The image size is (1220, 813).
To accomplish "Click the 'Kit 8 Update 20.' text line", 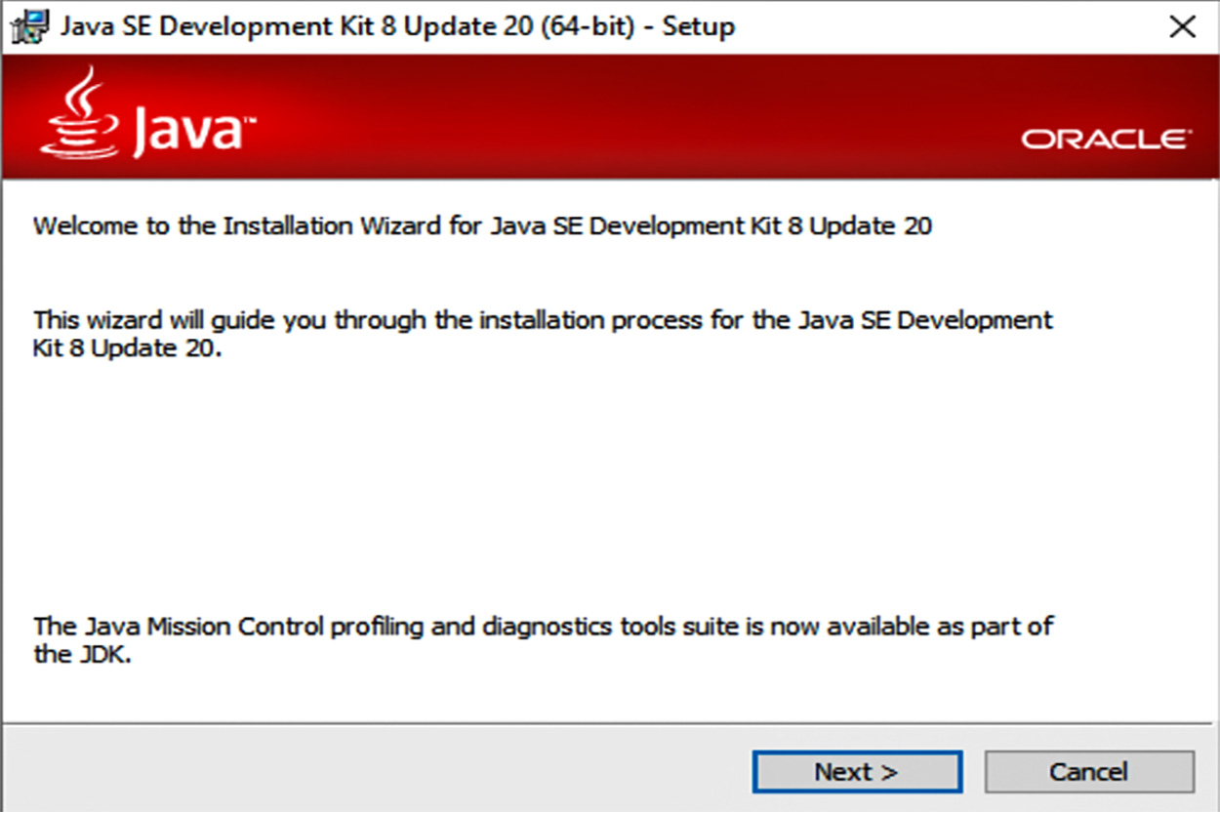I will pos(128,348).
